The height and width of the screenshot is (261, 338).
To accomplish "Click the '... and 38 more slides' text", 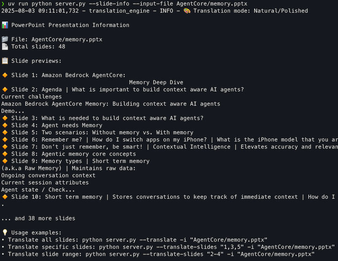I will point(38,218).
